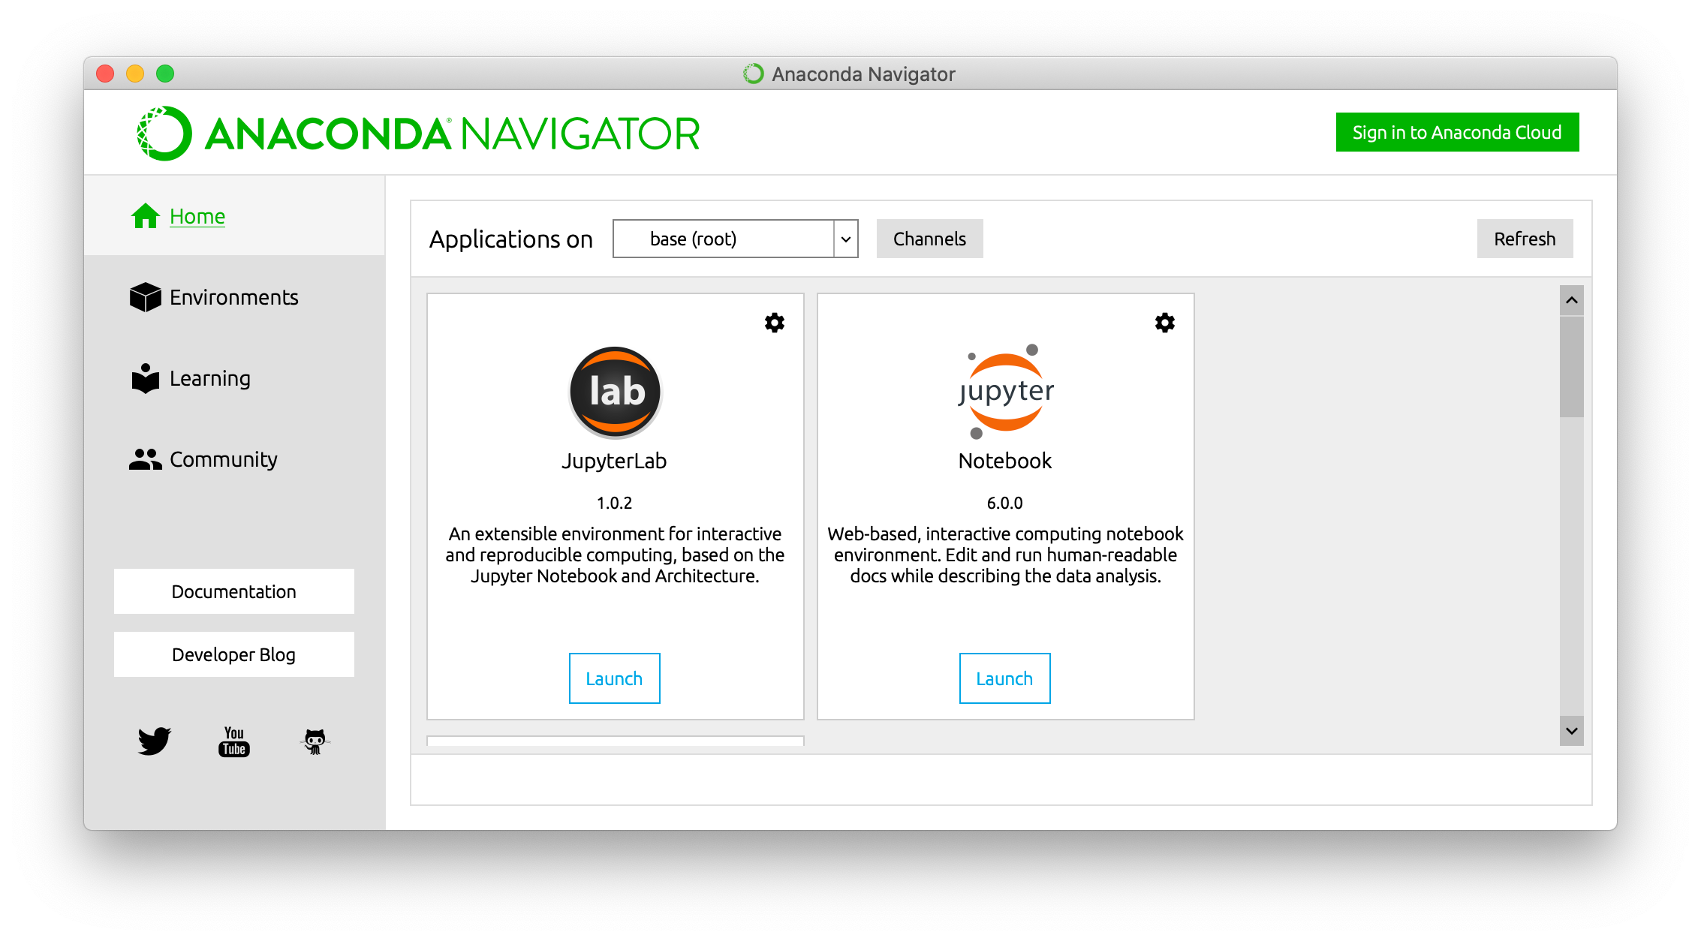This screenshot has width=1701, height=941.
Task: Click the scroll down arrow
Action: pyautogui.click(x=1571, y=731)
